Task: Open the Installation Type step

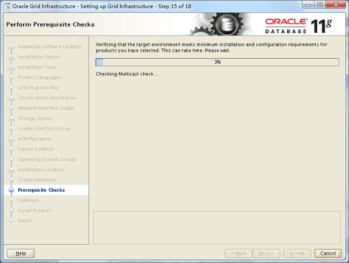Action: tap(37, 67)
